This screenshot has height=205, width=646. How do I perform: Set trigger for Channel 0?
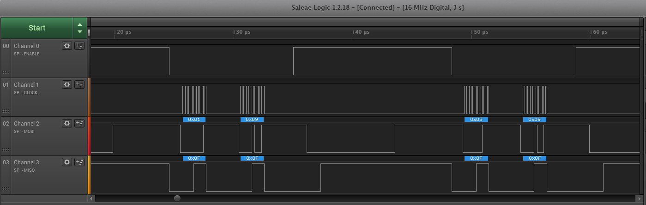pos(79,46)
